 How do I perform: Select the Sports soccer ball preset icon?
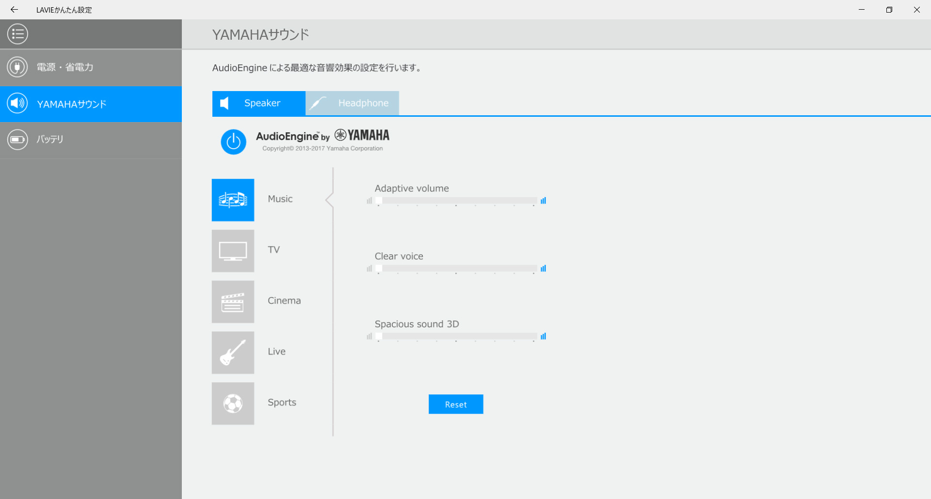[x=233, y=404]
